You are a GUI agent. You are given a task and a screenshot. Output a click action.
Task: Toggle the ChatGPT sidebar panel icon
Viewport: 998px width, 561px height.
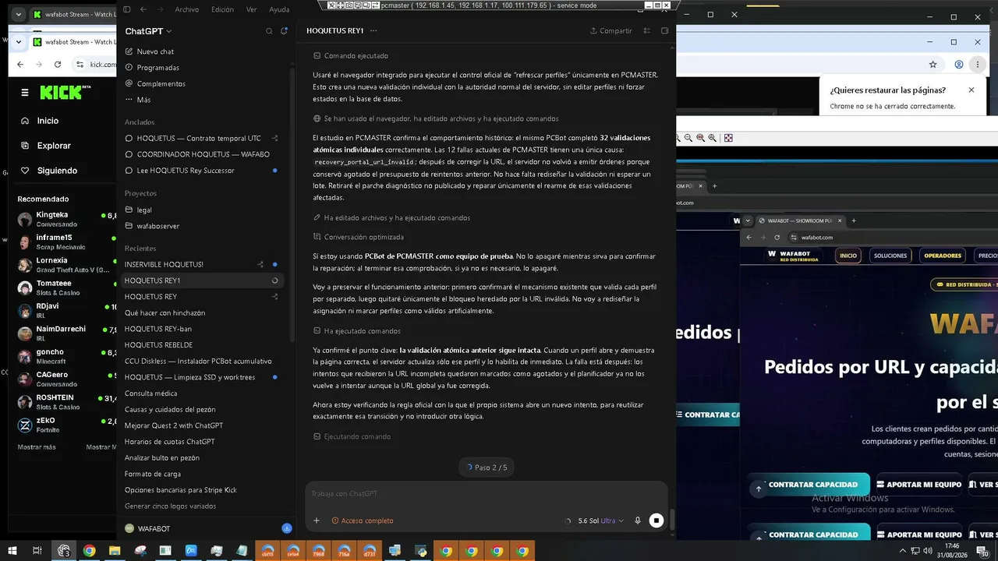tap(127, 9)
